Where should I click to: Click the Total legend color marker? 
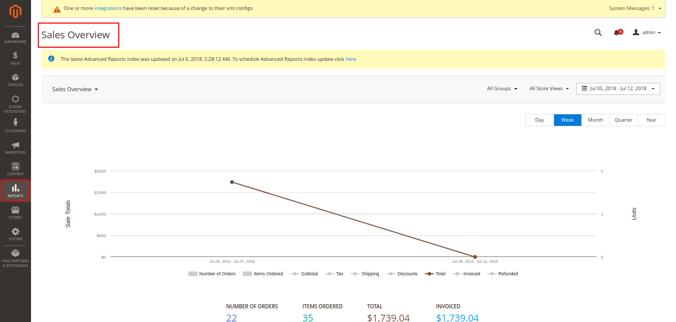click(429, 274)
